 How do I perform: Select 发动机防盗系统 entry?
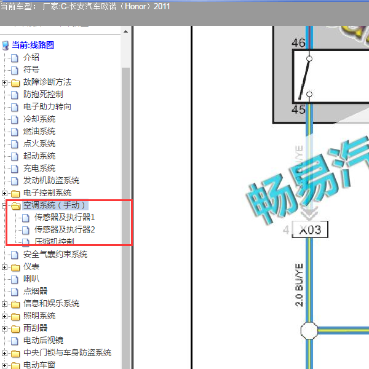tap(51, 180)
